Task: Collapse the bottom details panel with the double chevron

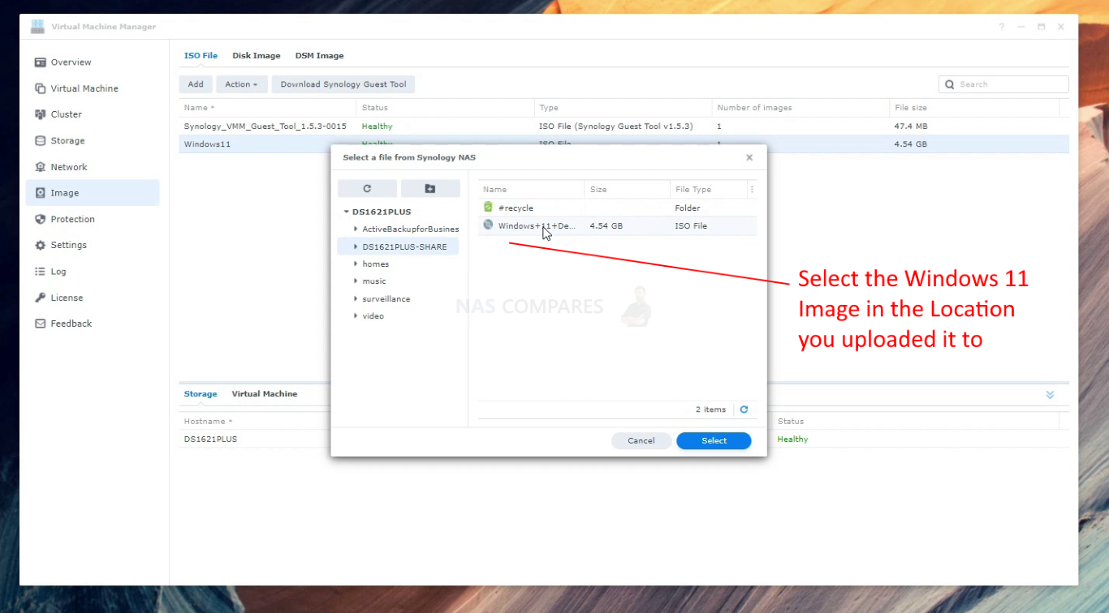Action: coord(1050,395)
